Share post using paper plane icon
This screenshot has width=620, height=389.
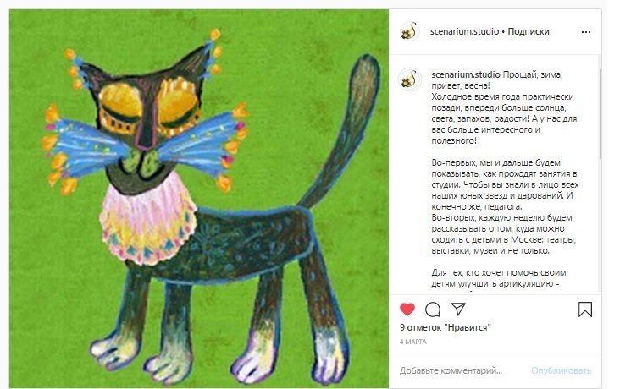coord(458,309)
